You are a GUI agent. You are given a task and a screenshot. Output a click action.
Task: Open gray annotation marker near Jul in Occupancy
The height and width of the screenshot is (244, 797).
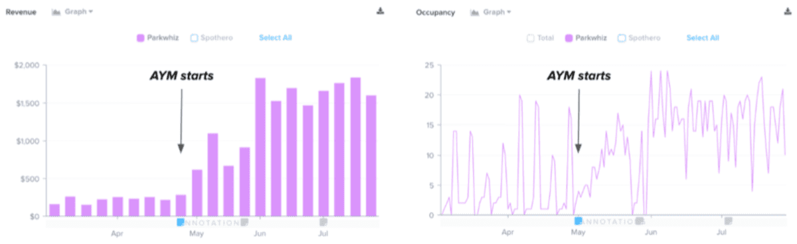(x=728, y=221)
